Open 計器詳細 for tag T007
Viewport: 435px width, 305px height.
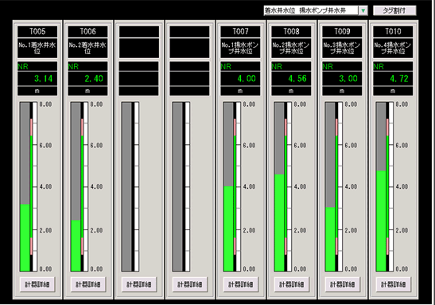coord(240,284)
